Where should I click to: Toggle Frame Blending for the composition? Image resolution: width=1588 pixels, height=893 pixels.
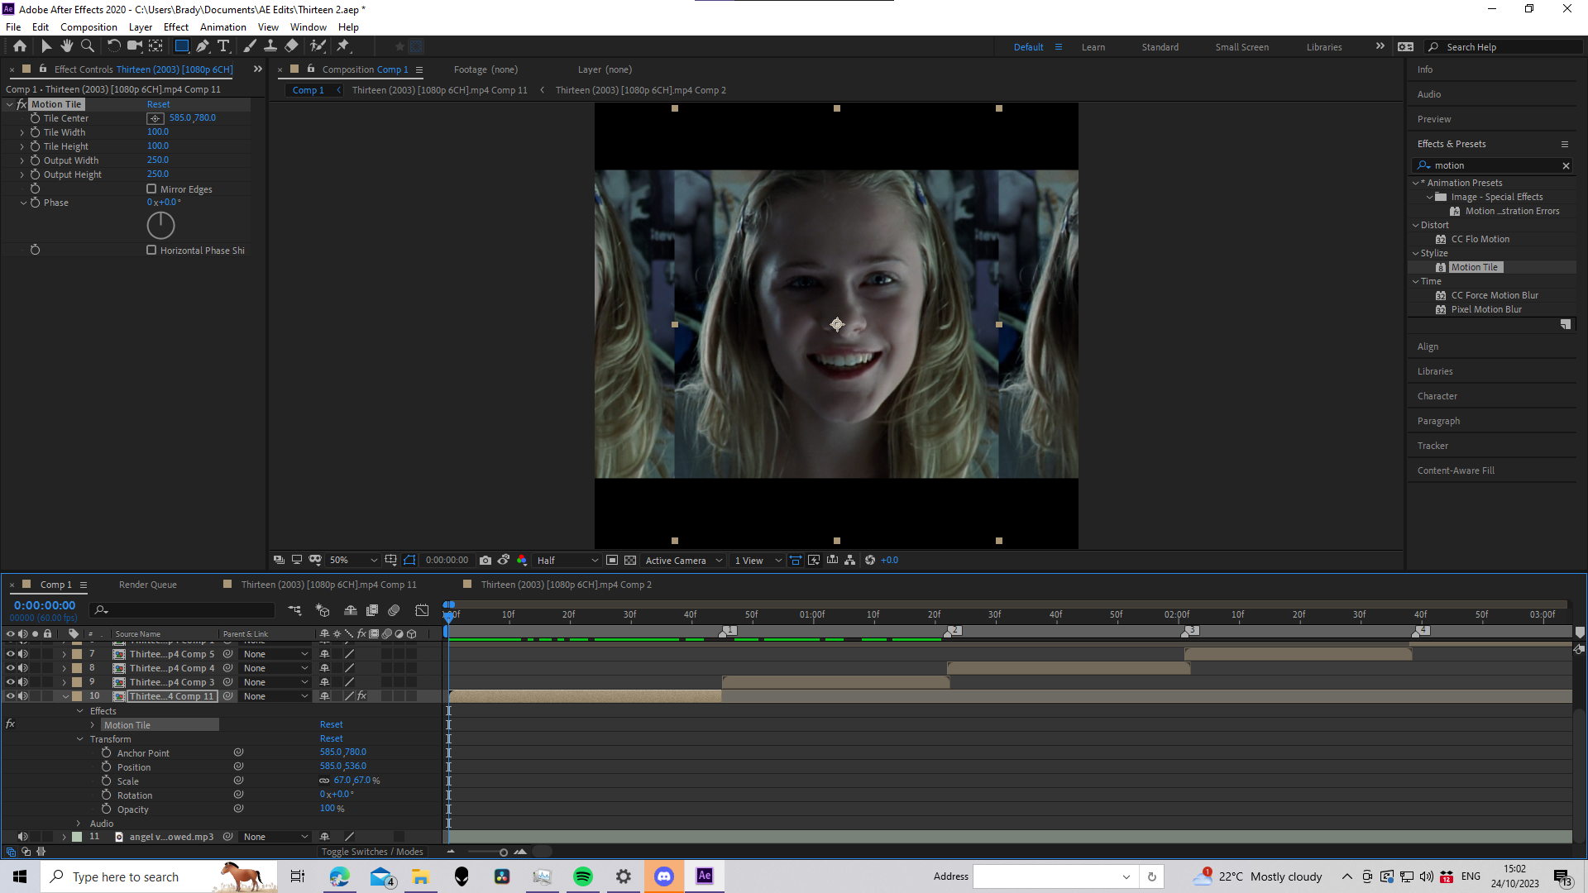(372, 610)
